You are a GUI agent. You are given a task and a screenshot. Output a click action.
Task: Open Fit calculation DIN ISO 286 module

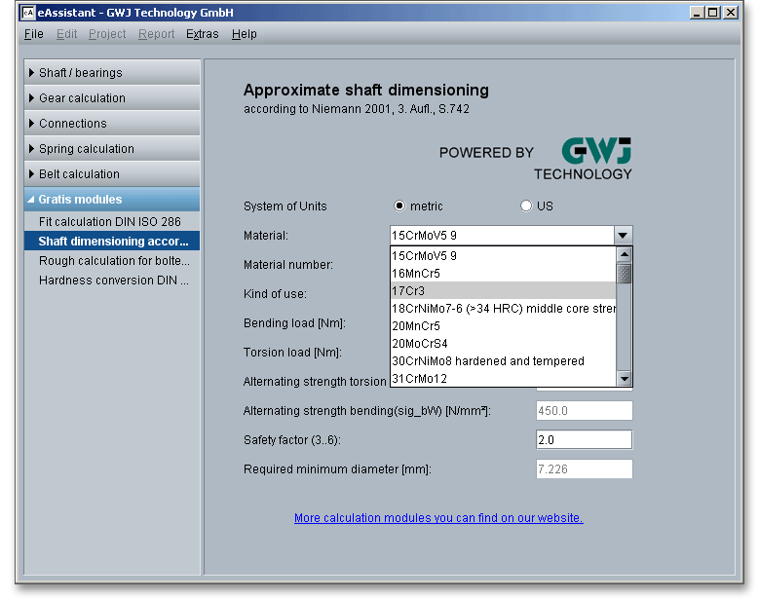[110, 222]
